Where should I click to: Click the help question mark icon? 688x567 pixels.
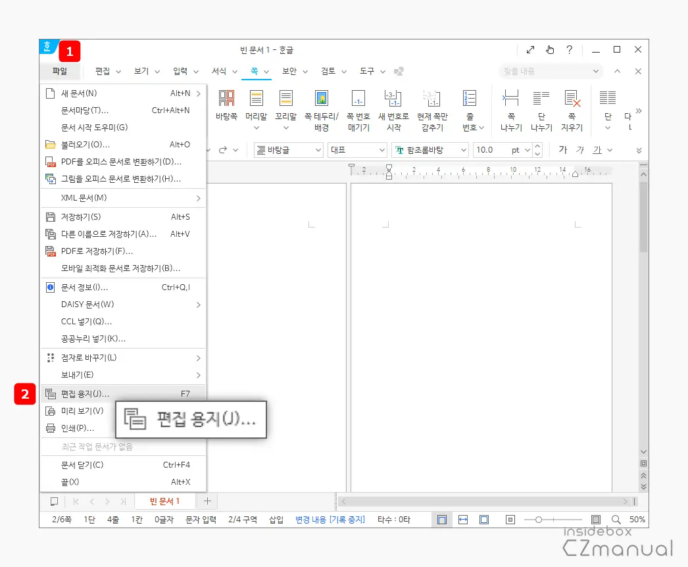coord(569,49)
